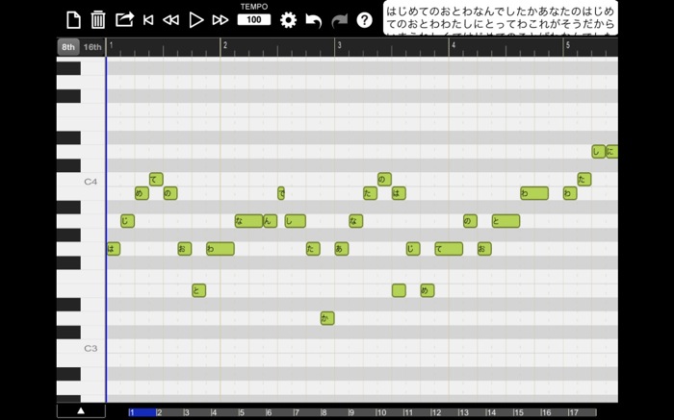
Task: Jump to bar 14 in bottom navigator
Action: click(500, 412)
